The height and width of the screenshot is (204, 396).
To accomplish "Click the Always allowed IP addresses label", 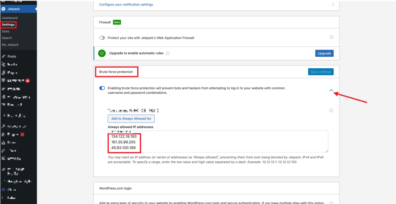I will 131,127.
